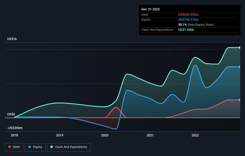Toggle Cash And Equivalents legend button
This screenshot has height=156, width=245.
click(x=69, y=147)
